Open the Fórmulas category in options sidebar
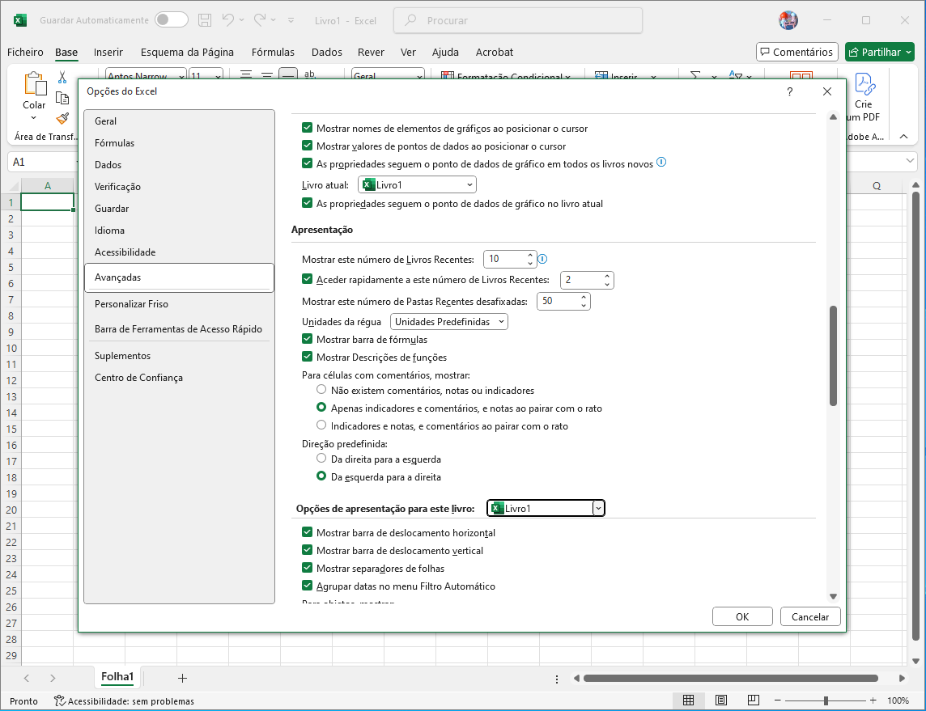This screenshot has width=926, height=711. coord(115,143)
